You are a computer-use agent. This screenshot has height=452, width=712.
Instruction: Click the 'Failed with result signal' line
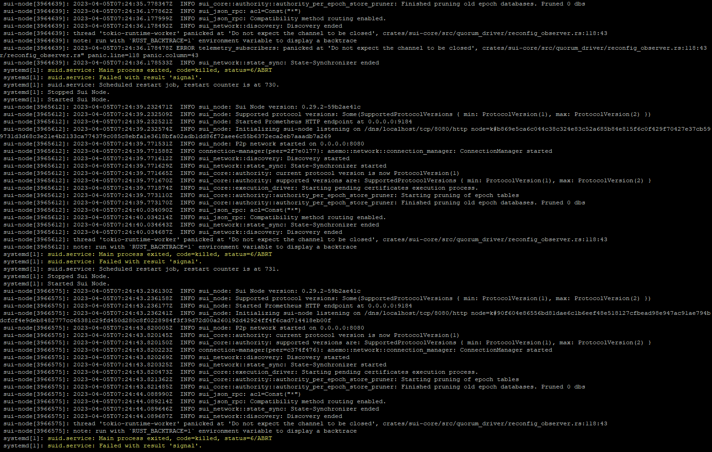[x=124, y=77]
